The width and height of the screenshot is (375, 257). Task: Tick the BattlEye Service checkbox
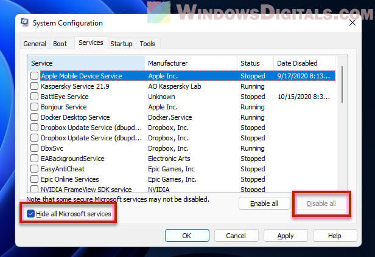click(x=35, y=97)
